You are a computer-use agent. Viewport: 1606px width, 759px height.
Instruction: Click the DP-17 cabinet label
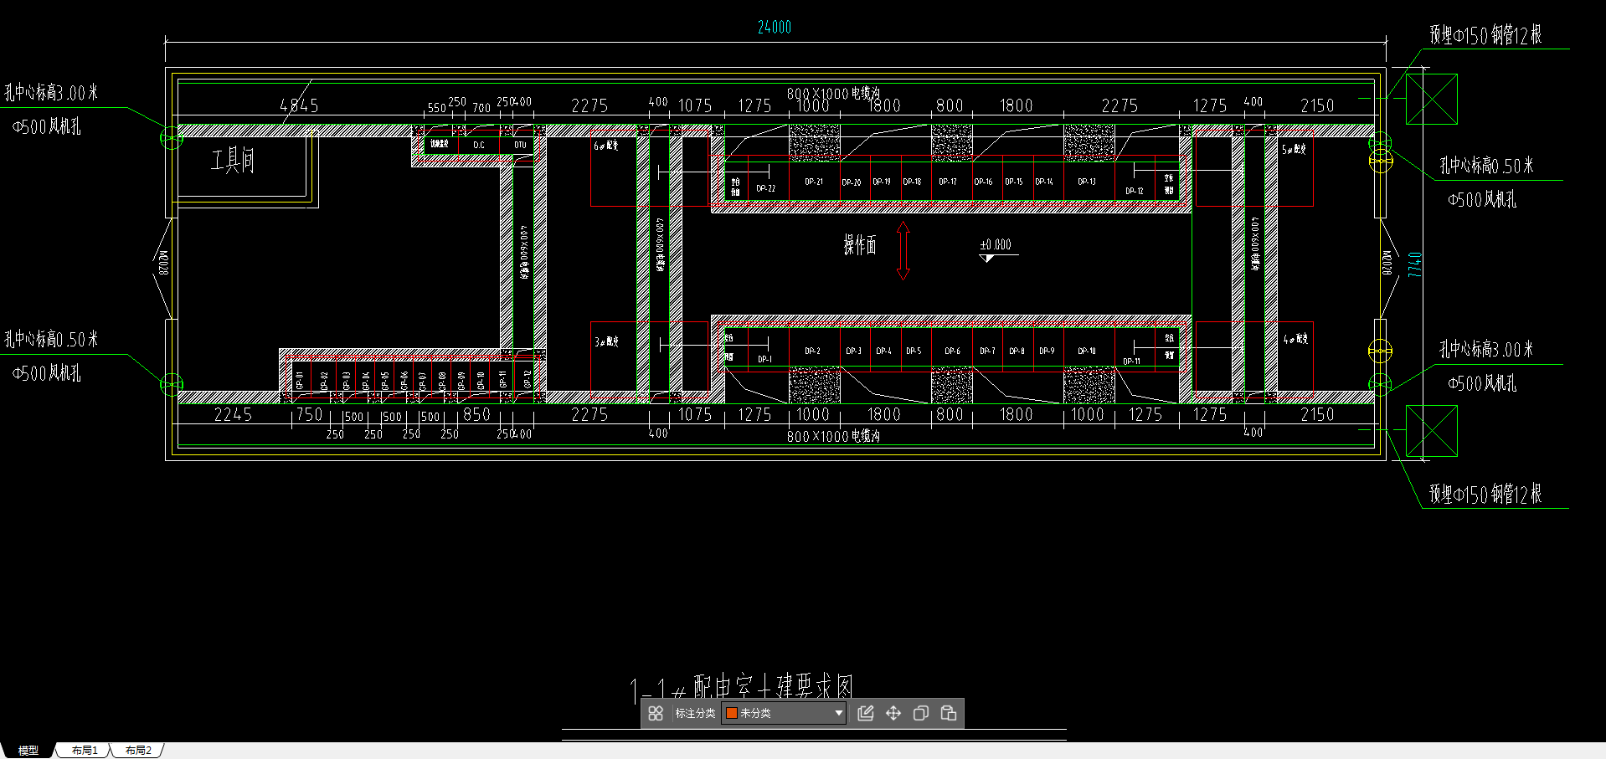(x=948, y=182)
